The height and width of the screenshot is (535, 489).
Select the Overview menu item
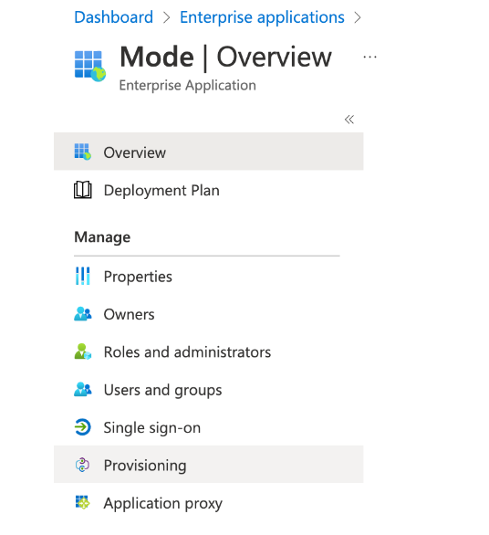(208, 152)
